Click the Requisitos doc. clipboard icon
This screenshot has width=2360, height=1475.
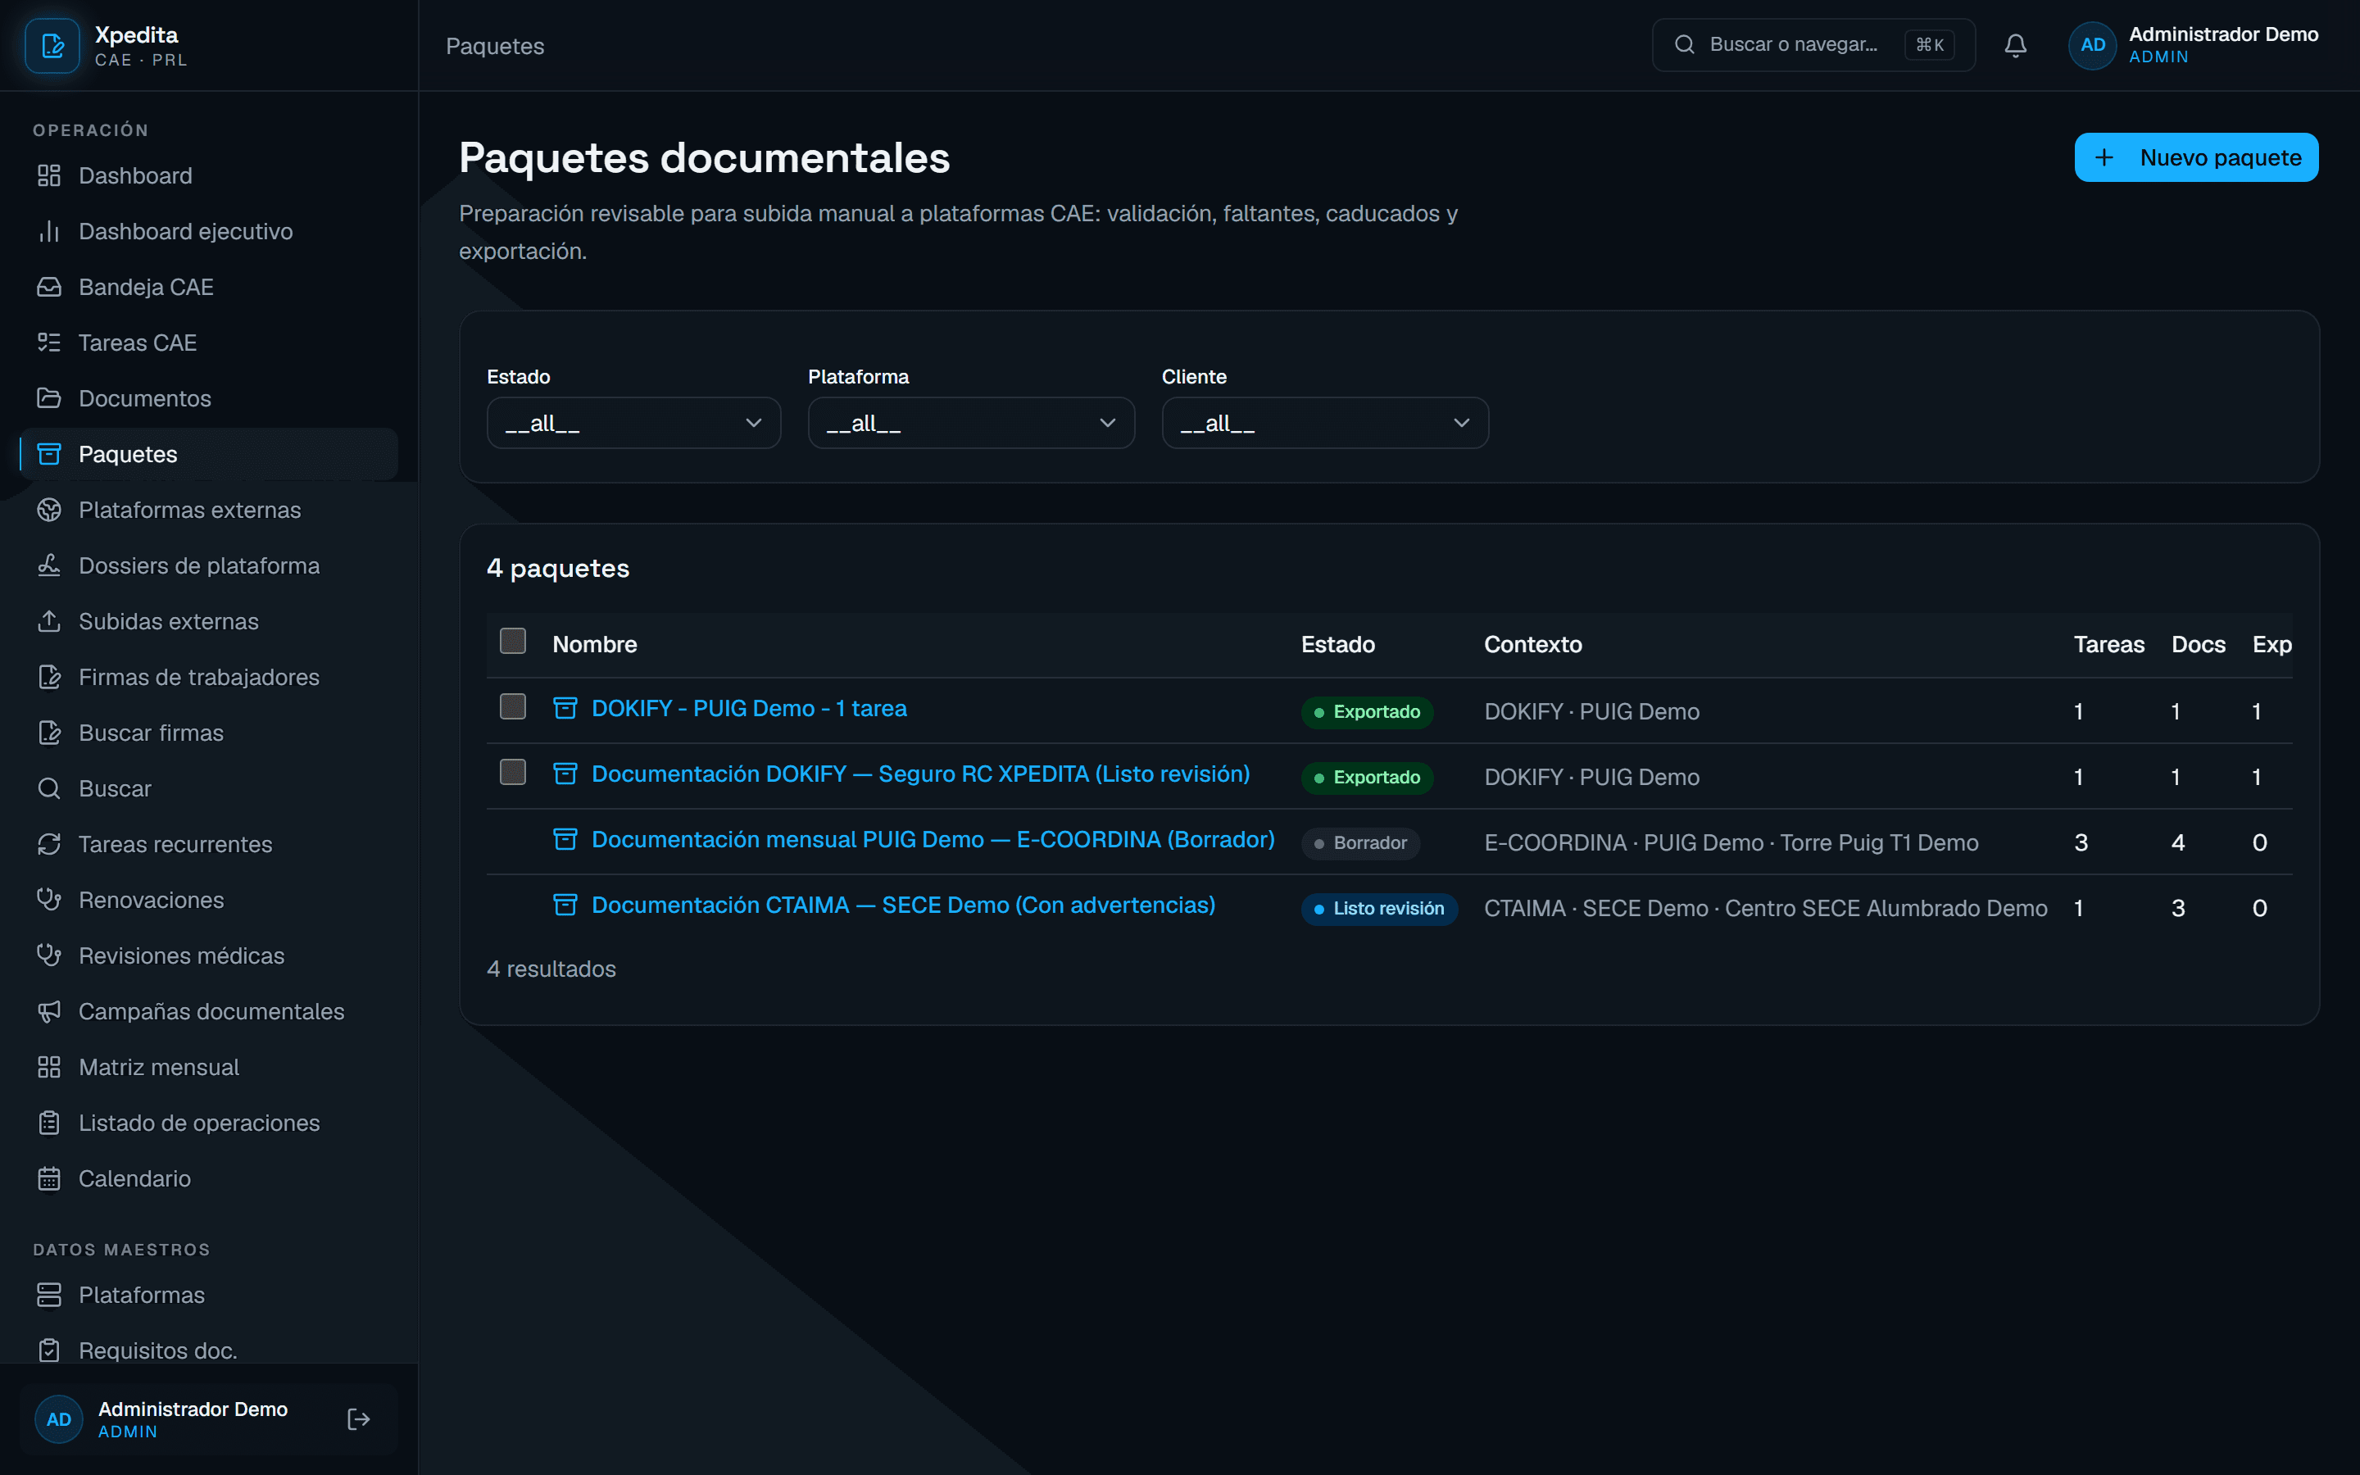(49, 1350)
